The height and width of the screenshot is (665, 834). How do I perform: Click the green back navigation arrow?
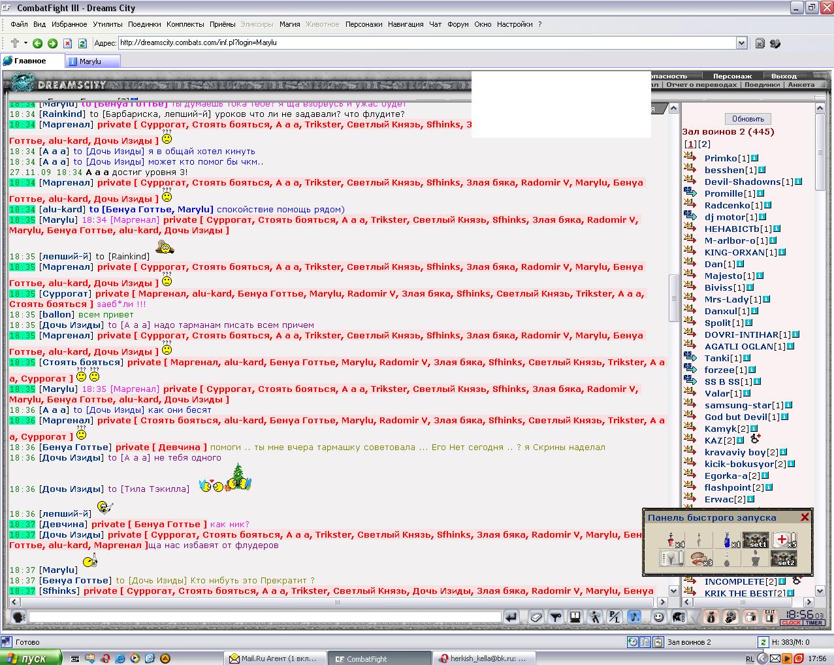click(x=37, y=43)
